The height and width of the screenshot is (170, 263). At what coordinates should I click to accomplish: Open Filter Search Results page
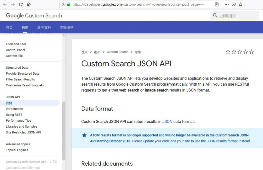click(20, 79)
